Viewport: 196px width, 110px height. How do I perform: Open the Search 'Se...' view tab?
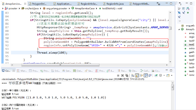pos(89,71)
